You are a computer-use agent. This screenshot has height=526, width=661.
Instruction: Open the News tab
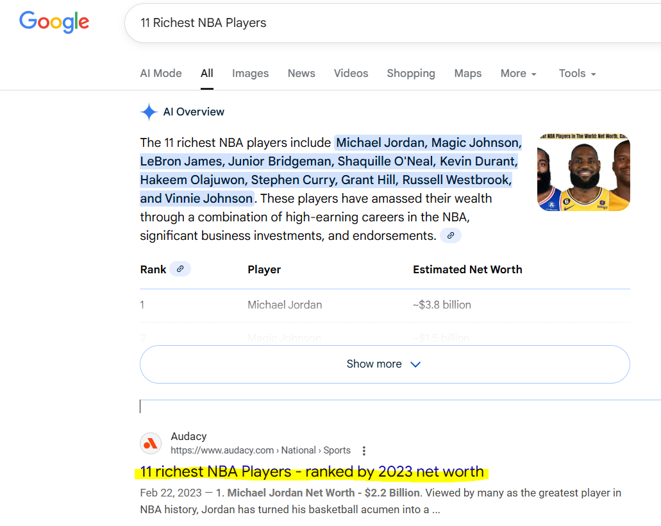[x=301, y=74]
